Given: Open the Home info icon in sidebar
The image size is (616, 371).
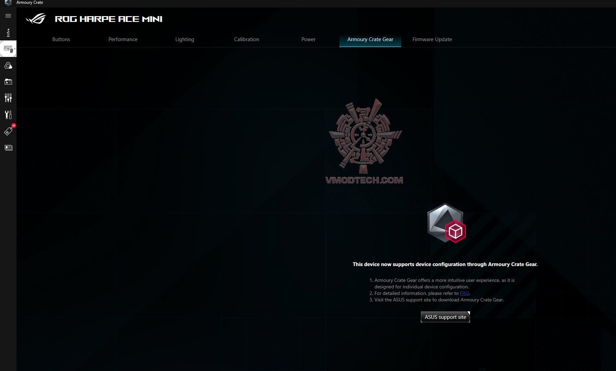Looking at the screenshot, I should [8, 33].
